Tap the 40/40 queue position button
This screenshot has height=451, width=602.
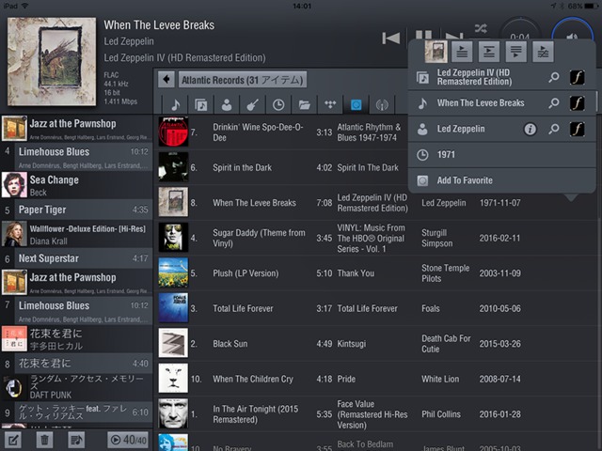point(129,440)
